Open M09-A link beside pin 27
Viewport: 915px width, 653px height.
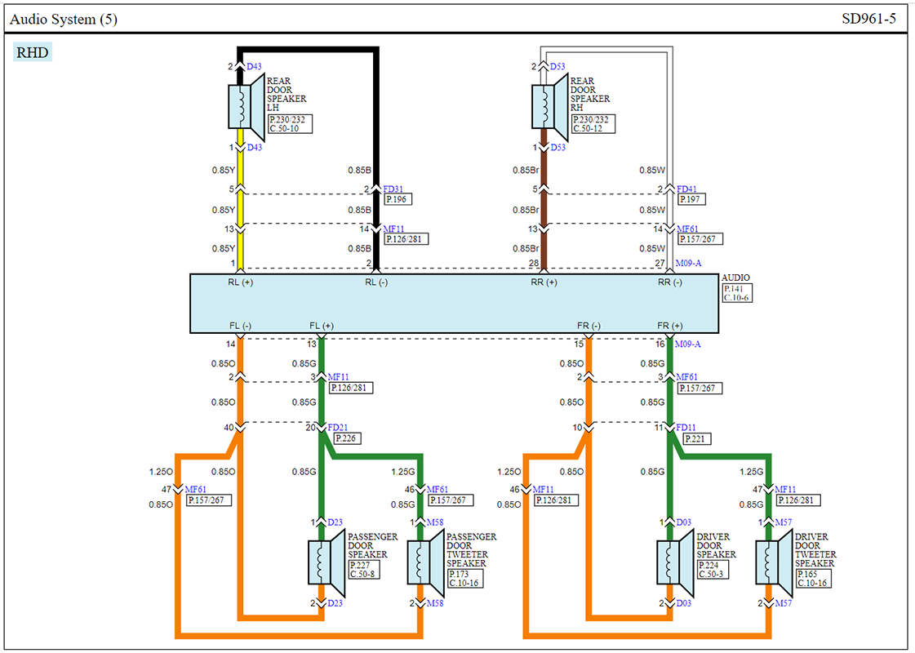[x=688, y=263]
